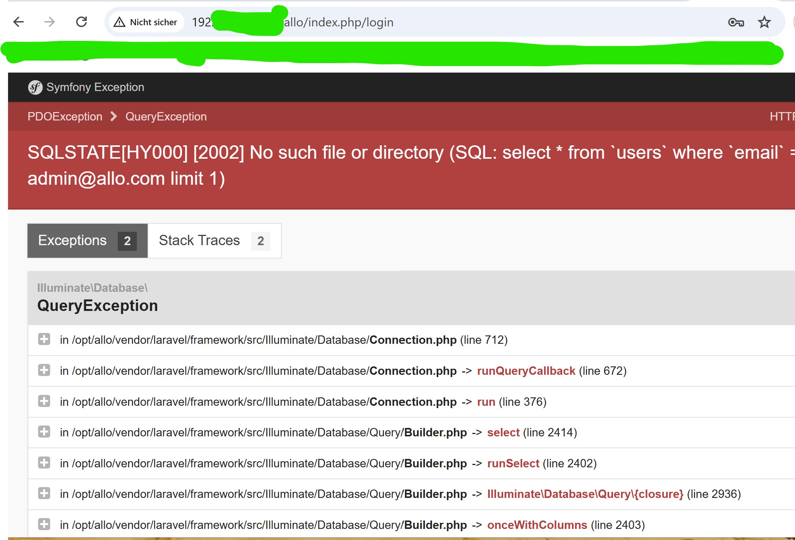795x540 pixels.
Task: Expand the onceWithColumns line 2403 entry
Action: click(44, 524)
